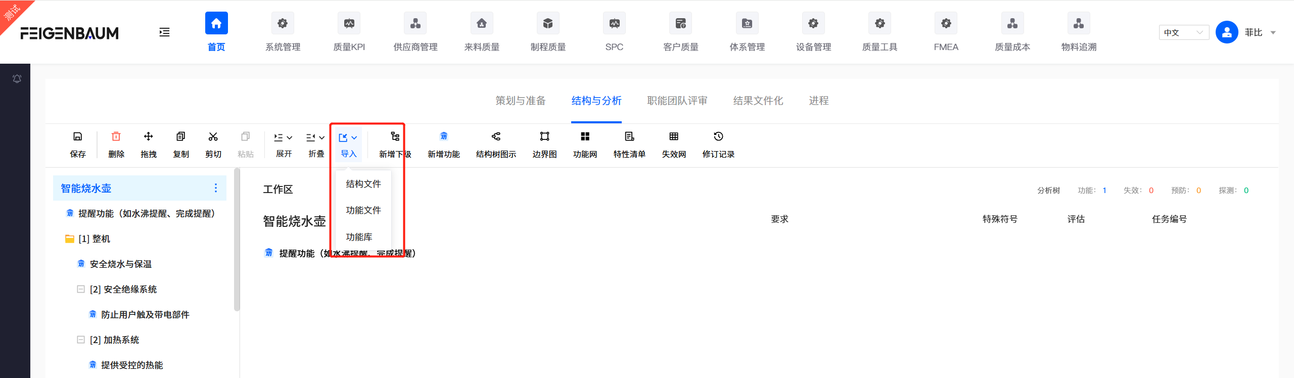Open the 首页 home icon

[x=216, y=23]
